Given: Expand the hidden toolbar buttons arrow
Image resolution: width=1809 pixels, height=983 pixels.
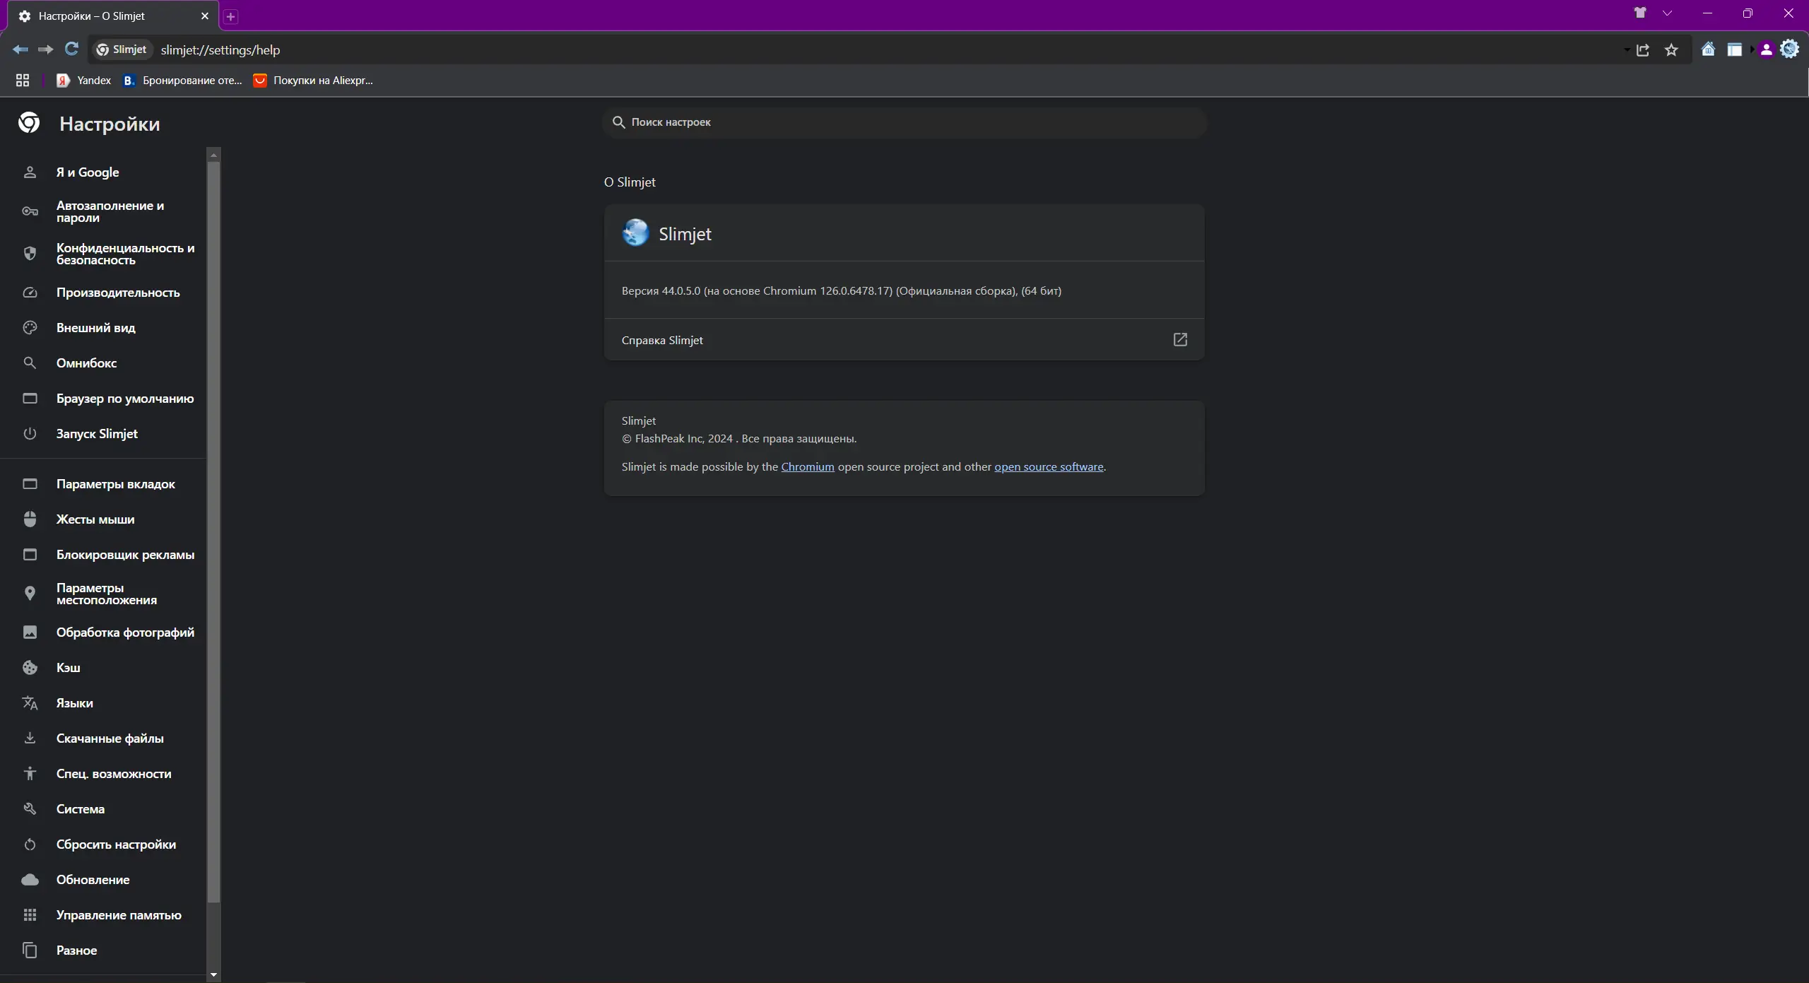Looking at the screenshot, I should tap(1752, 49).
